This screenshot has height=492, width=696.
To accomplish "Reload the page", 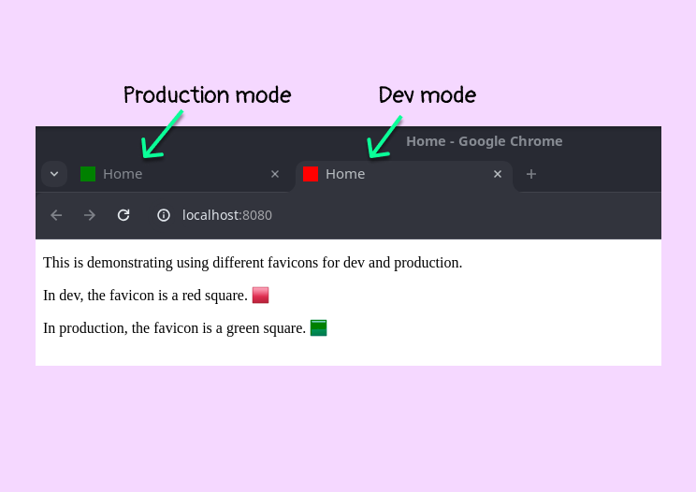I will (123, 215).
